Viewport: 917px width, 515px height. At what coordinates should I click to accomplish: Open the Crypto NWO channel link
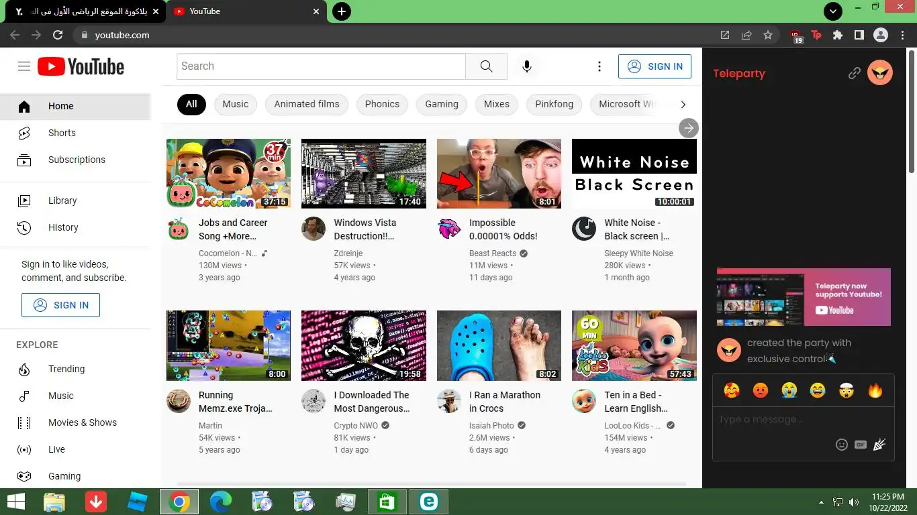(356, 426)
